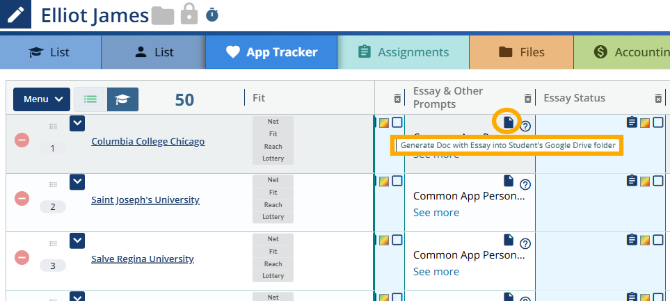Screen dimensions: 670x301
Task: Remove Columbia College Chicago with red minus
Action: click(22, 140)
